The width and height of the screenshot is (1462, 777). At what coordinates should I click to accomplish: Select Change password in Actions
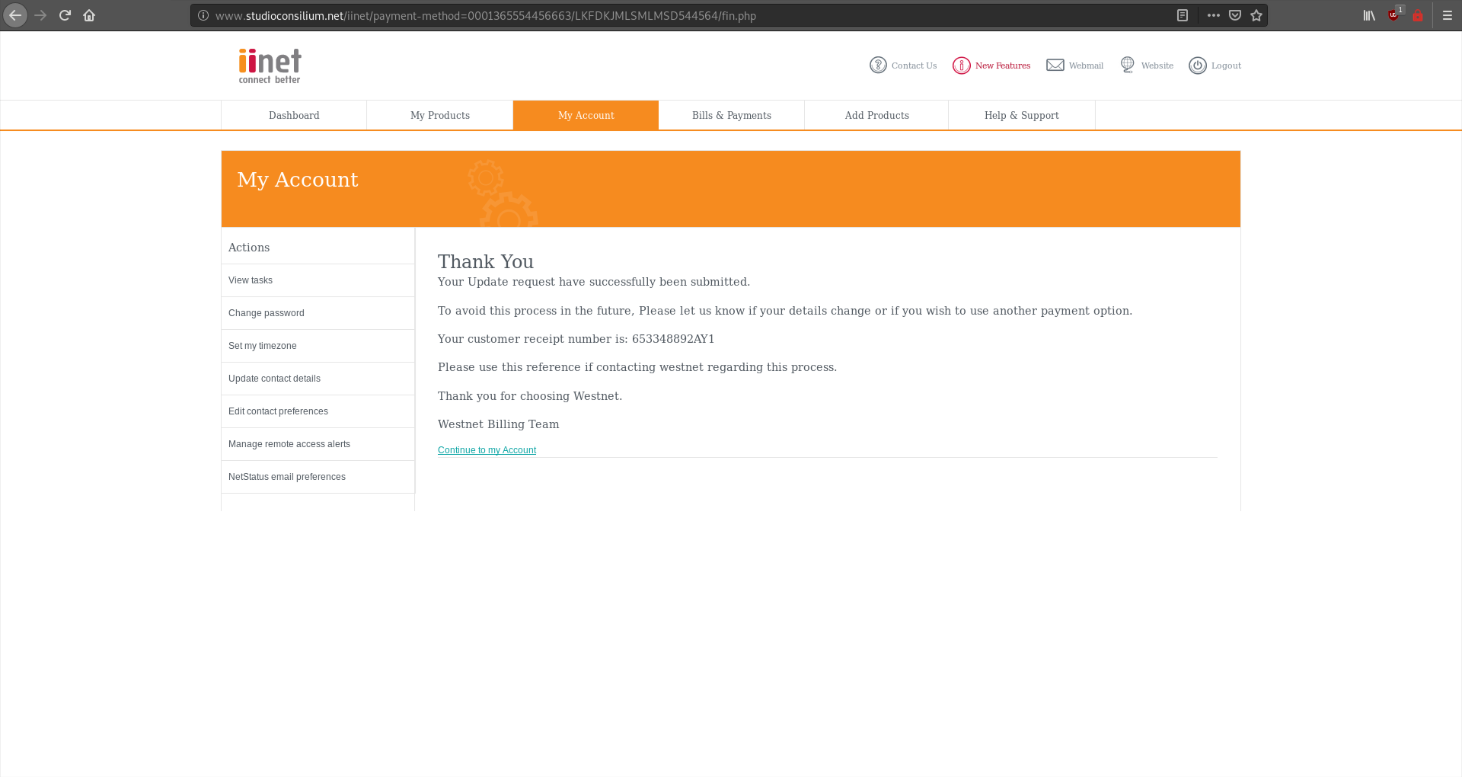coord(266,313)
